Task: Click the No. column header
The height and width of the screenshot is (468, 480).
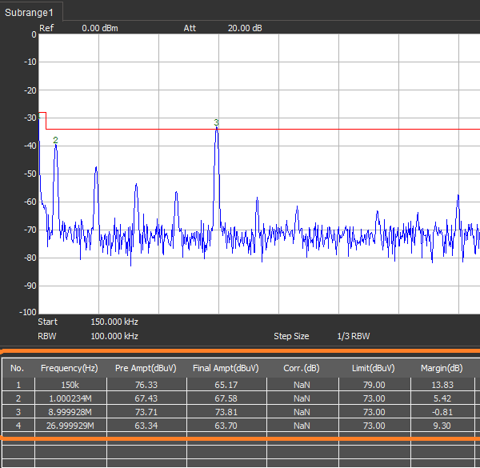Action: [18, 368]
